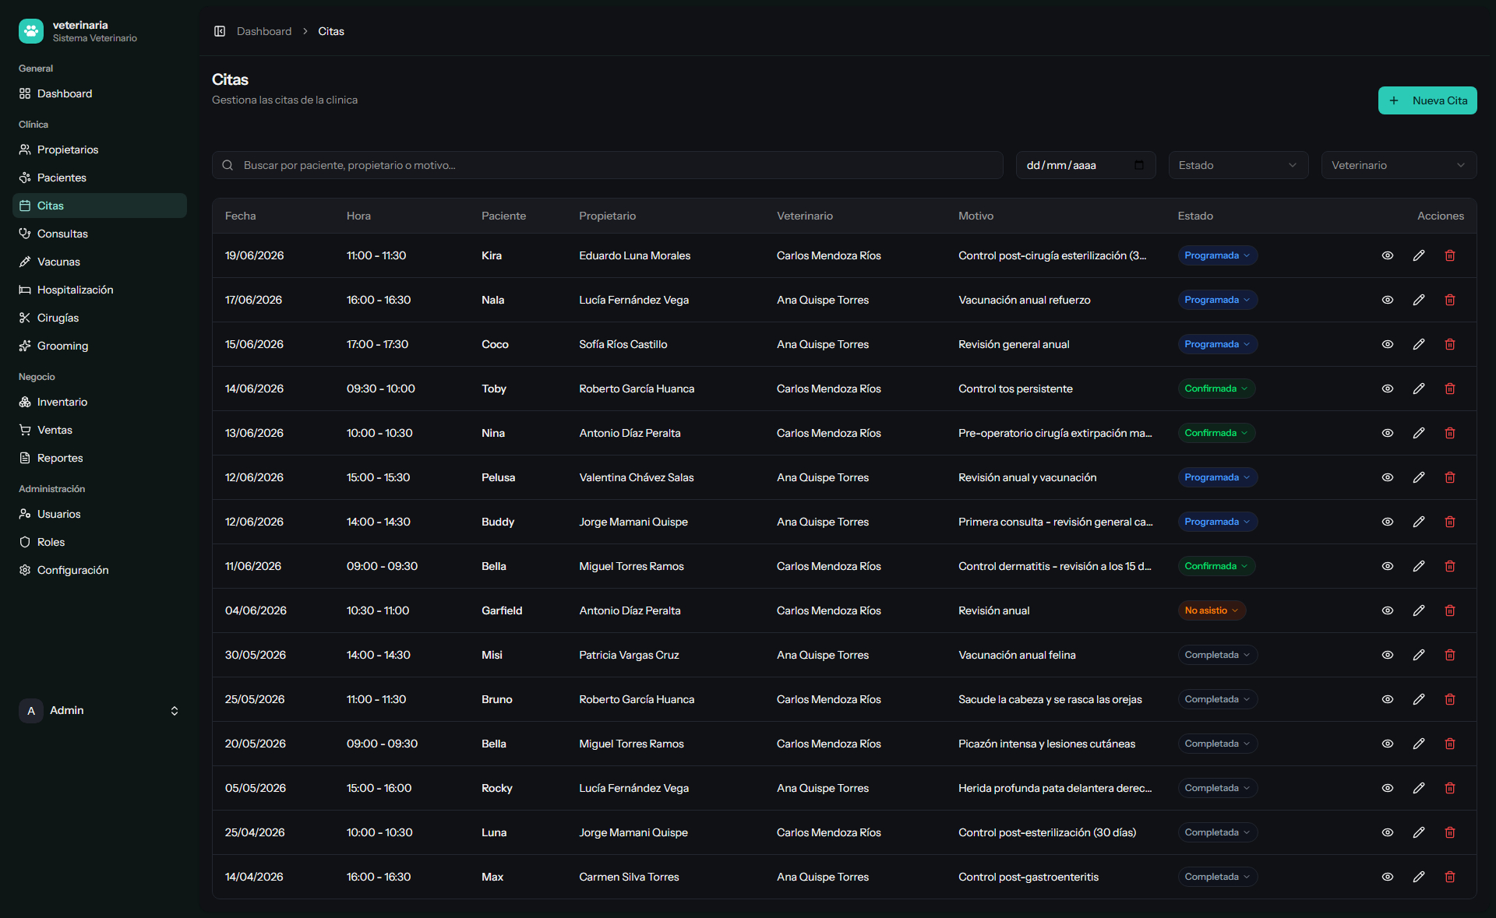This screenshot has width=1496, height=918.
Task: Delete Kira's appointment with trash icon
Action: (1450, 255)
